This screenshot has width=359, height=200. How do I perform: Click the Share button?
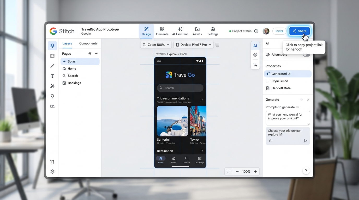(x=300, y=31)
